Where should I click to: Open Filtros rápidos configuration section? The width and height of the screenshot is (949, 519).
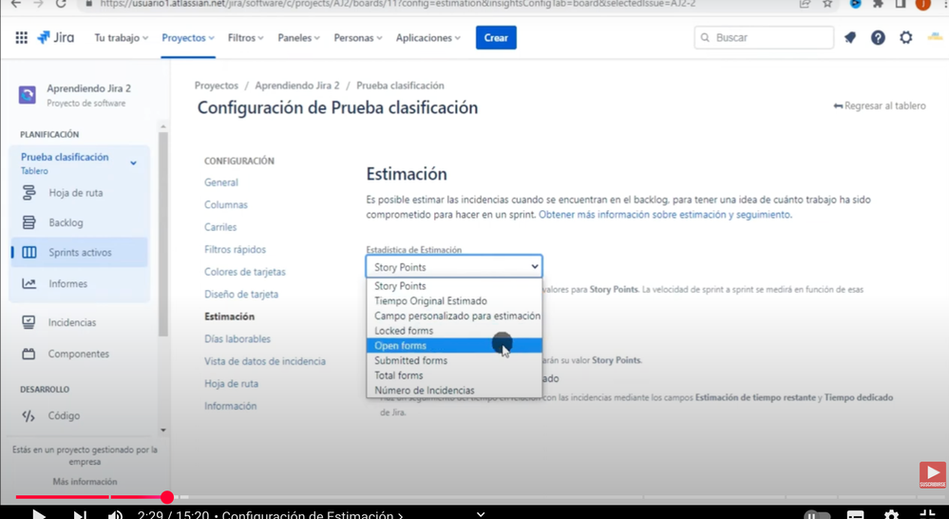pyautogui.click(x=235, y=249)
